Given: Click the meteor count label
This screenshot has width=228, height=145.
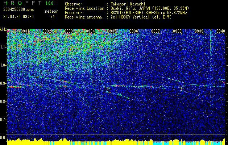Looking at the screenshot, I should [51, 11].
